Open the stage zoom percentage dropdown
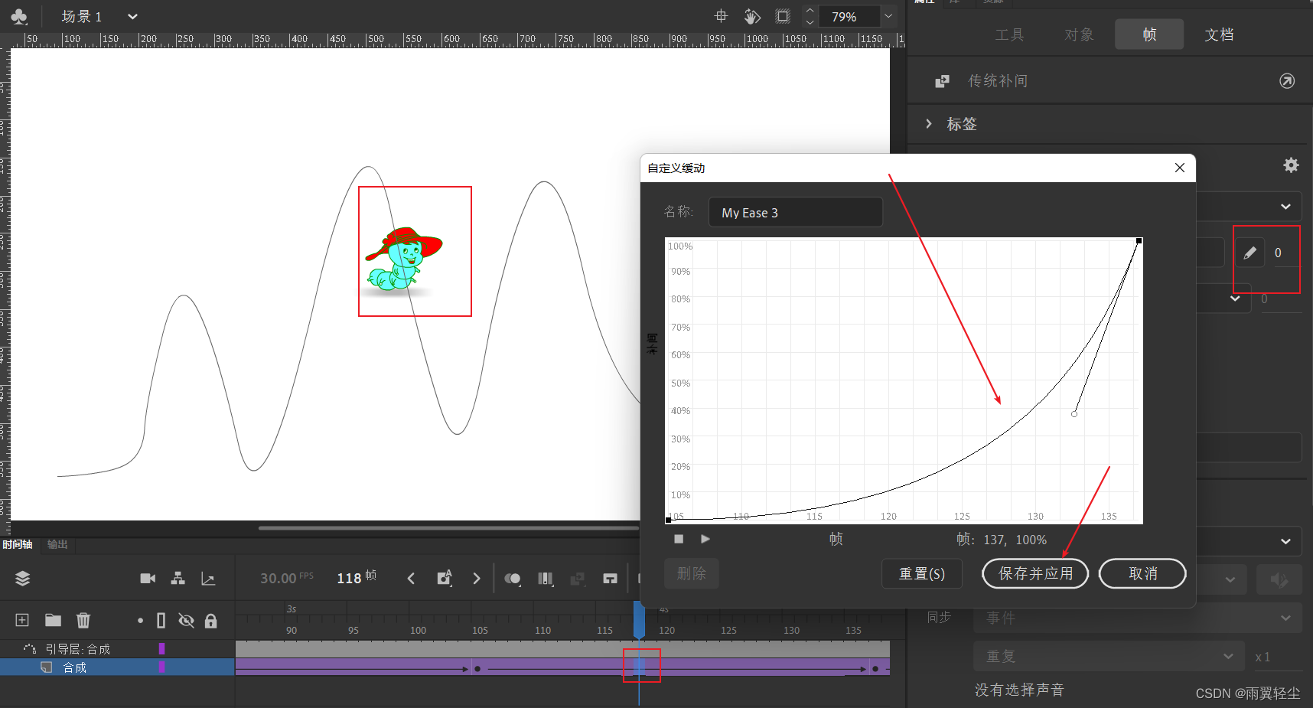The width and height of the screenshot is (1313, 708). pos(888,16)
